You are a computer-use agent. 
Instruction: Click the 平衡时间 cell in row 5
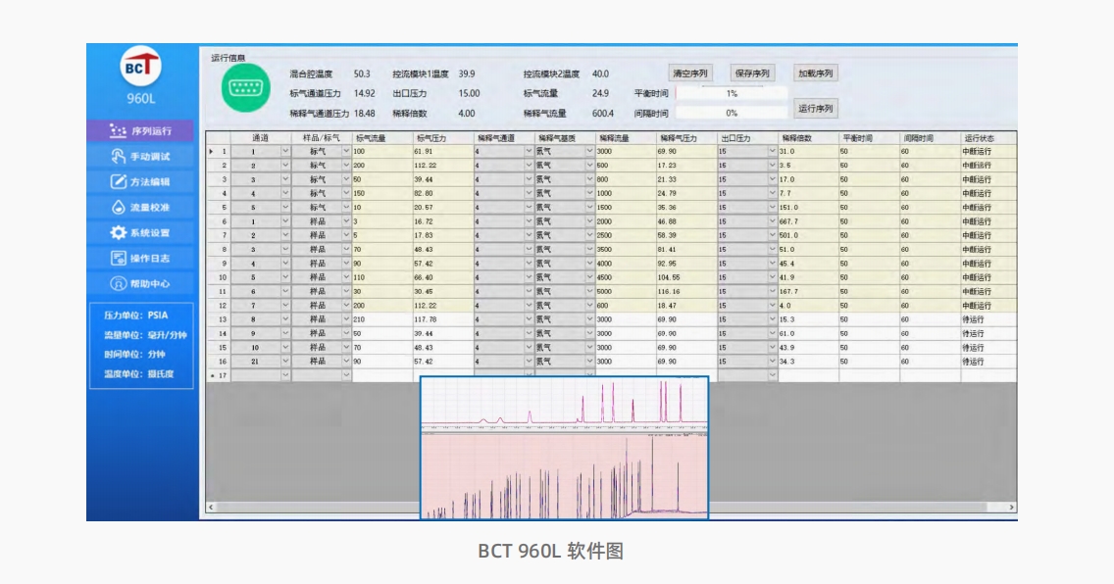click(870, 207)
